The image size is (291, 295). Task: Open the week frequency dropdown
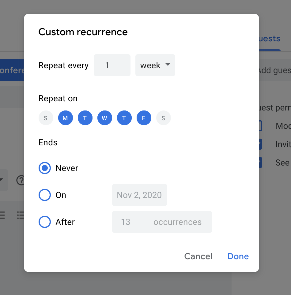click(155, 65)
